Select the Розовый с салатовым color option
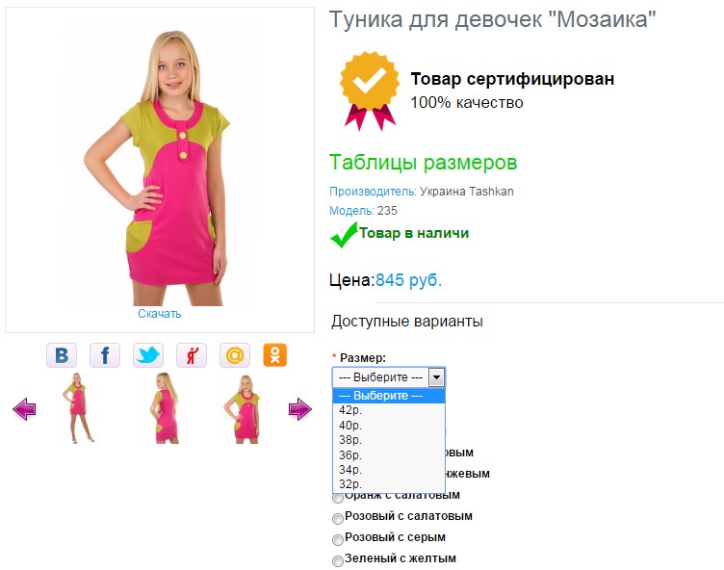 point(338,518)
